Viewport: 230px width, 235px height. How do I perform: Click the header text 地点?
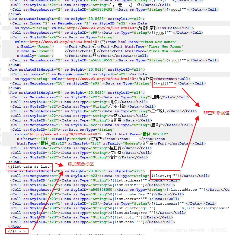tap(114, 102)
